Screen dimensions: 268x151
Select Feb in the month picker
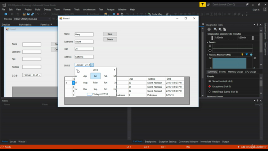tap(106, 76)
